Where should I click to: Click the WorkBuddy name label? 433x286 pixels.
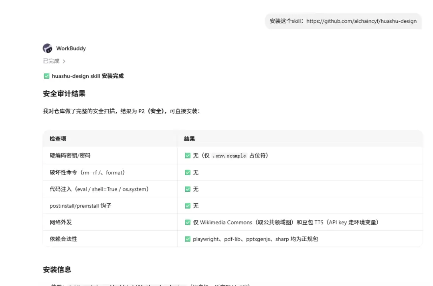[71, 48]
